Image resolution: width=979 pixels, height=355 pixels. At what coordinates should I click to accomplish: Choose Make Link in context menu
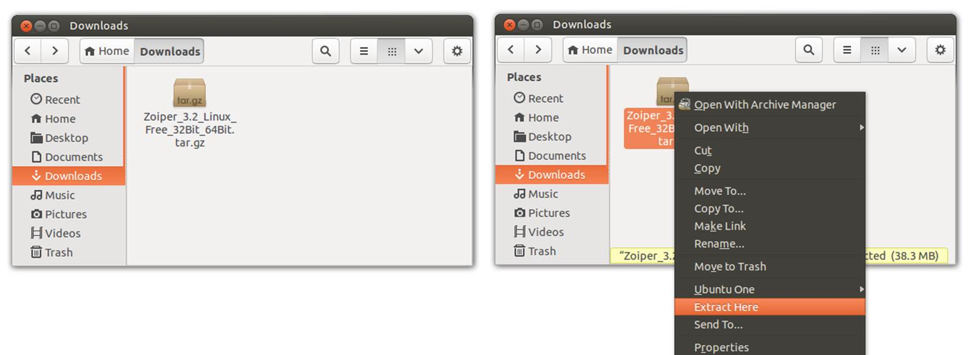click(770, 226)
